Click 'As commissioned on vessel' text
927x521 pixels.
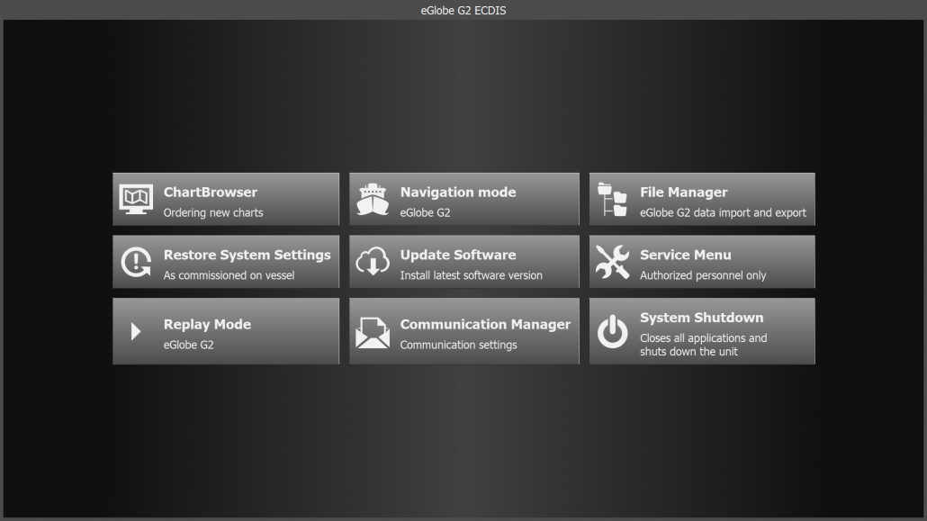tap(229, 275)
